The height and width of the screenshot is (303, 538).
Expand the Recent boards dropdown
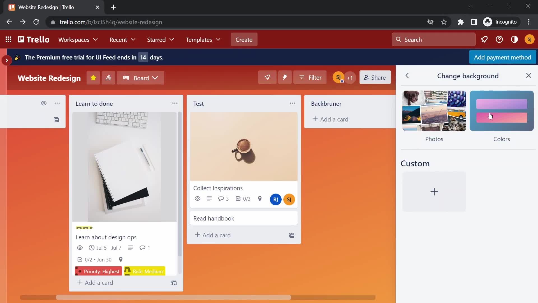(123, 39)
